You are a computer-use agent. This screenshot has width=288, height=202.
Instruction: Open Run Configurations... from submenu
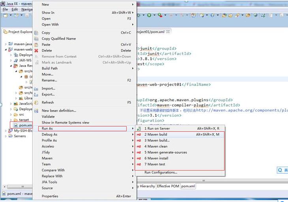[180, 173]
